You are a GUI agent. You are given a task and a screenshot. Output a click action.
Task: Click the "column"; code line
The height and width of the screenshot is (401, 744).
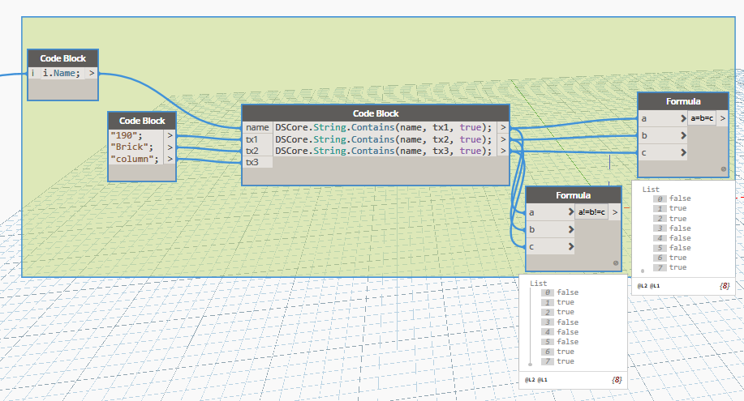[135, 159]
